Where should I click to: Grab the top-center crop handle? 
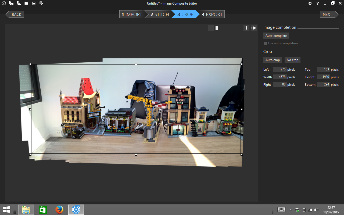pyautogui.click(x=136, y=64)
